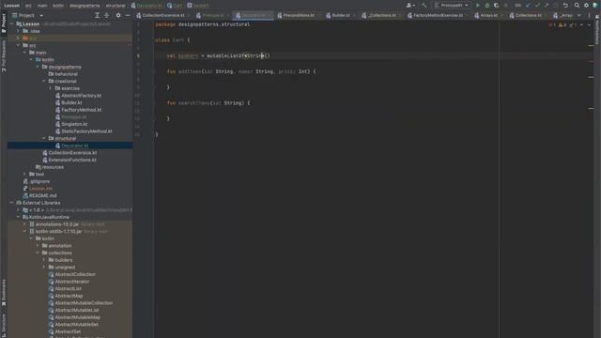Collapse the designpatterns package

pos(38,67)
